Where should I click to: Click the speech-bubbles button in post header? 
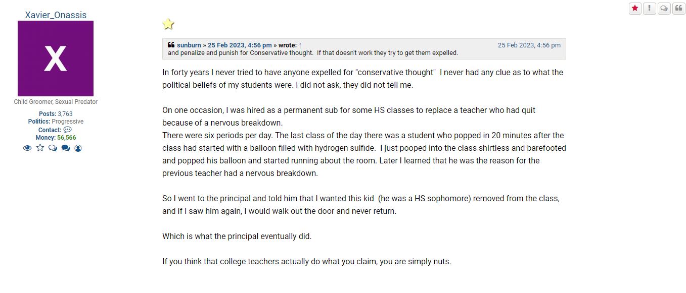point(664,8)
